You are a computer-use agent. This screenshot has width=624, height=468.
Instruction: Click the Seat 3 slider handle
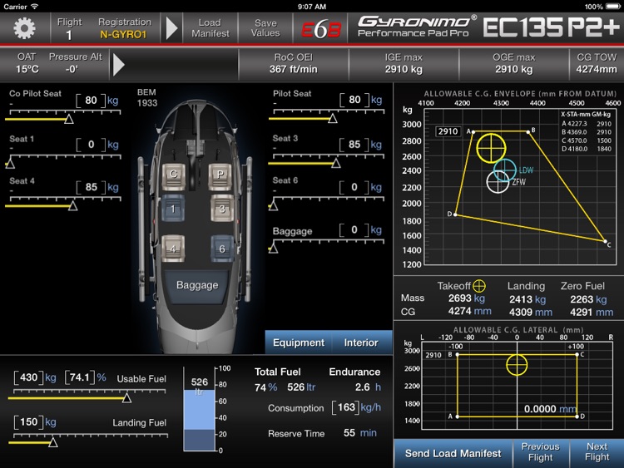click(336, 163)
